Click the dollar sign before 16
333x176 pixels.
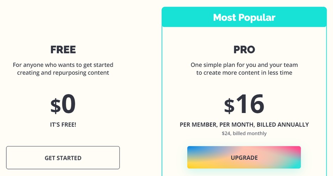(x=230, y=106)
